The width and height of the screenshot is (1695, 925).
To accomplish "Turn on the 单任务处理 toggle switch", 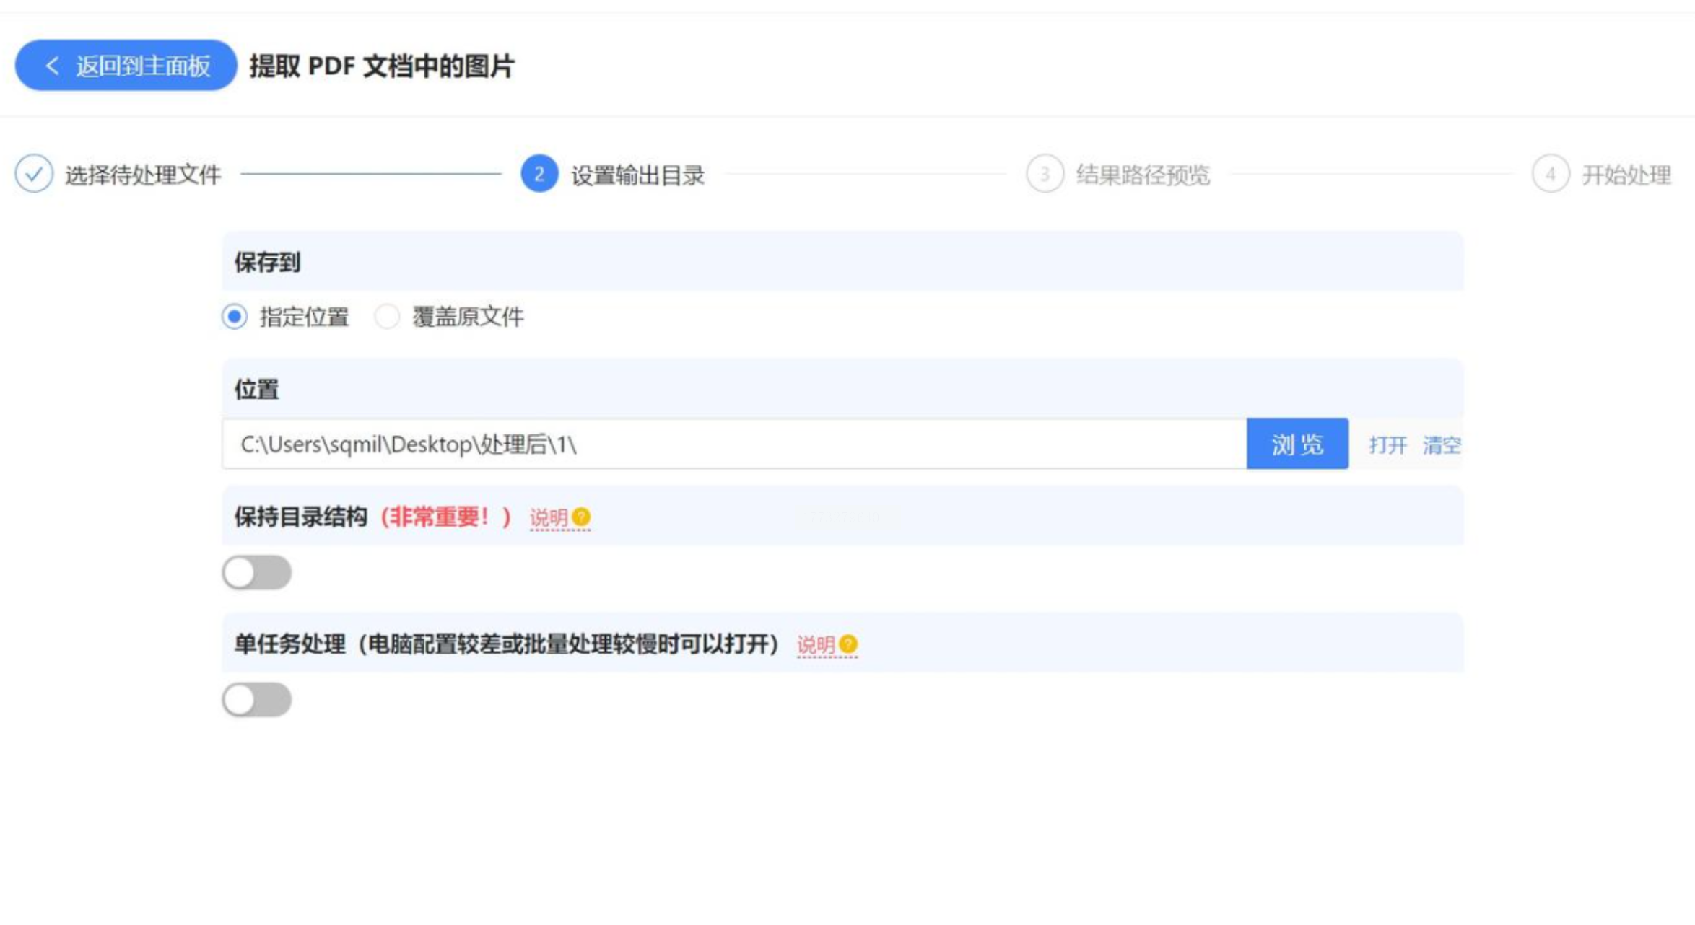I will [x=256, y=700].
